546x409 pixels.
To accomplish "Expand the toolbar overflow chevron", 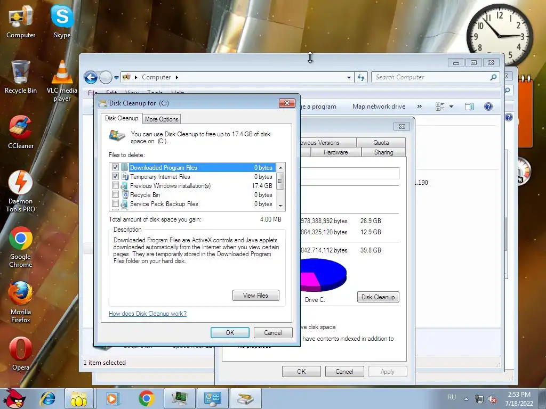I will pos(419,107).
